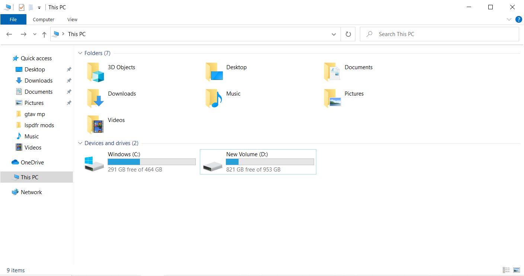Collapse the Folders (7) group
The image size is (524, 276).
click(80, 53)
